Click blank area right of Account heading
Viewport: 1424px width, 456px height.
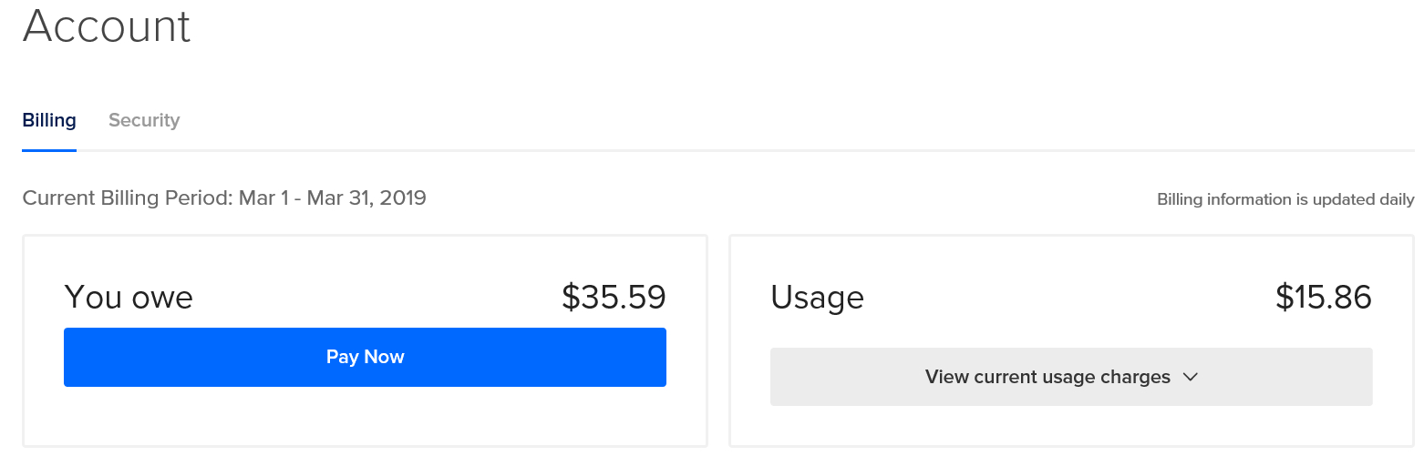pos(729,27)
